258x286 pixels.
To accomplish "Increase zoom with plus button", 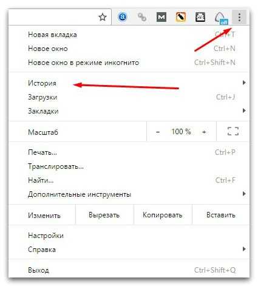I will 204,132.
